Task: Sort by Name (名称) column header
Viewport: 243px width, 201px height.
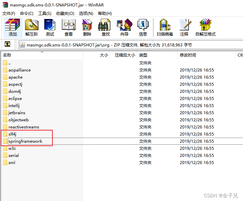Action: [42, 55]
